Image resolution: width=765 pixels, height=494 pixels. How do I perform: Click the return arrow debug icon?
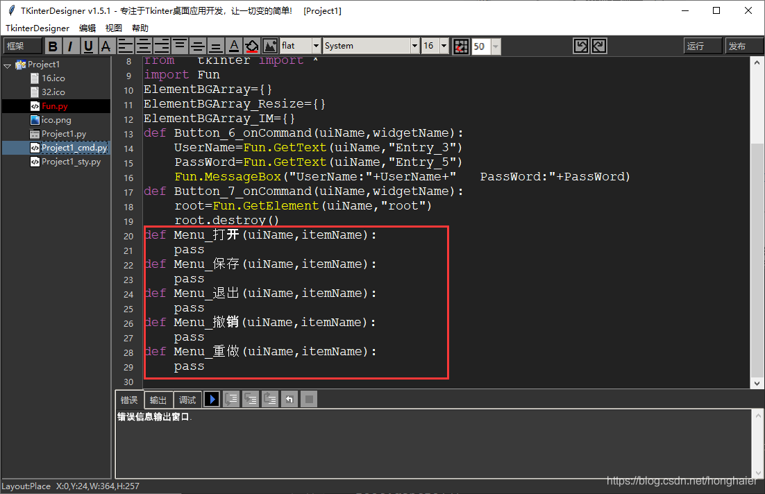click(x=289, y=400)
